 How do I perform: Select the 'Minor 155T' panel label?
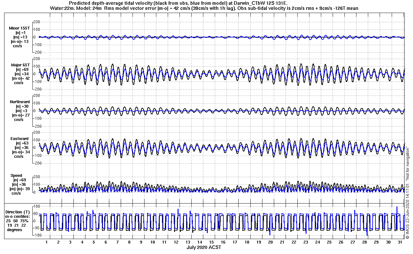[x=19, y=28]
